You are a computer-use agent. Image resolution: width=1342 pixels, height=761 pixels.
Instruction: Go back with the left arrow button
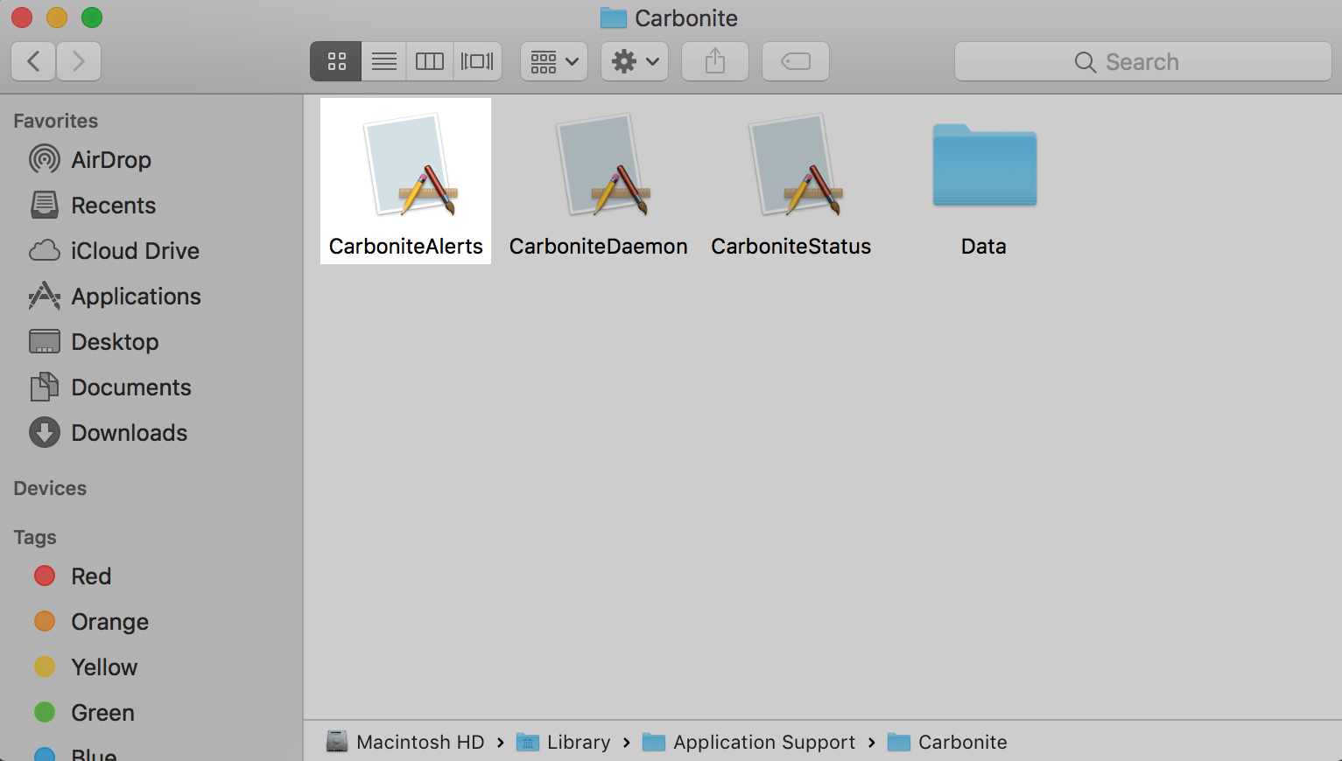pos(34,61)
